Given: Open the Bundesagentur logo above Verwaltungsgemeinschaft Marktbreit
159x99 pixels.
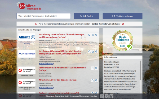Looking at the screenshot, I should [27, 83].
